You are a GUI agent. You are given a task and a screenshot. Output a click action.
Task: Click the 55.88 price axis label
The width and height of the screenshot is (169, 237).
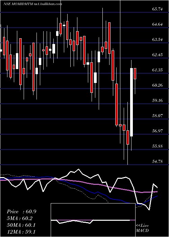[158, 146]
